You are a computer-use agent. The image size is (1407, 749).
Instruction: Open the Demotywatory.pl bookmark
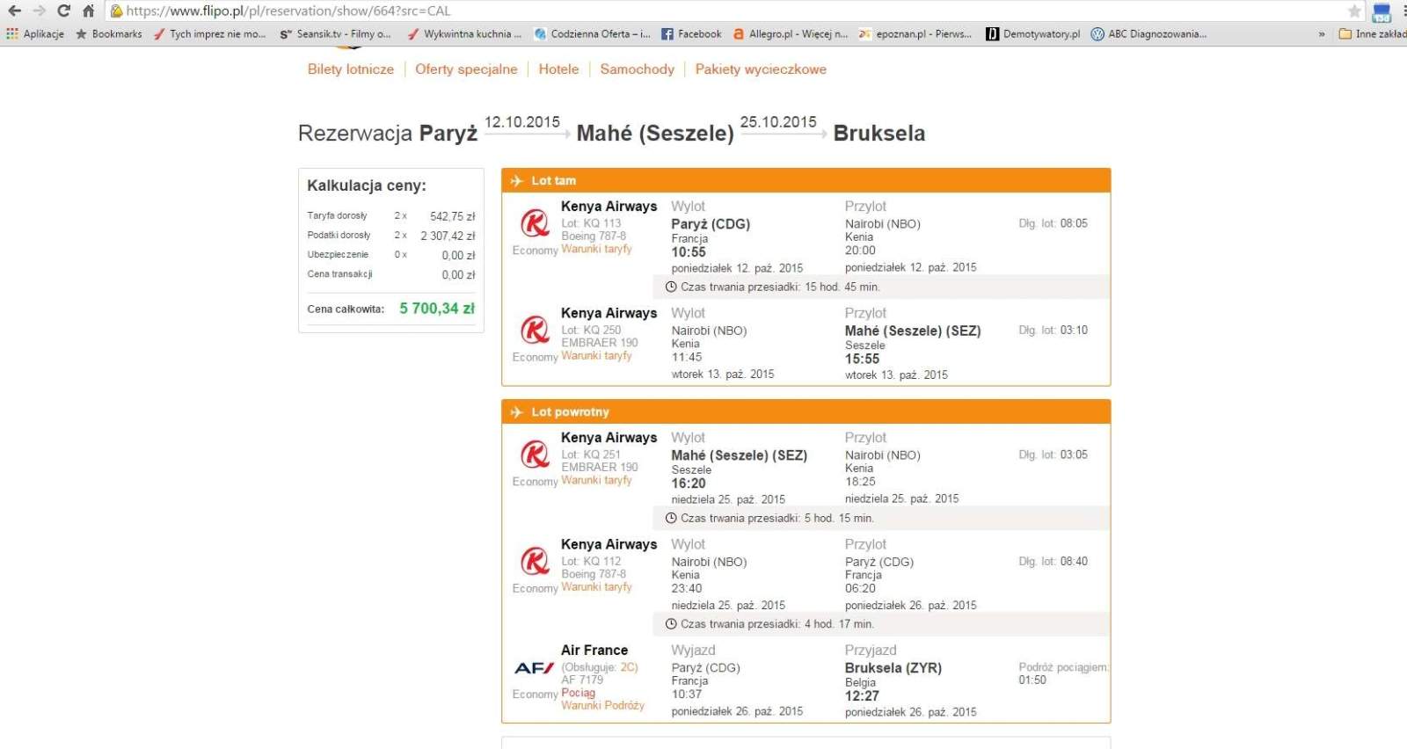click(1033, 34)
